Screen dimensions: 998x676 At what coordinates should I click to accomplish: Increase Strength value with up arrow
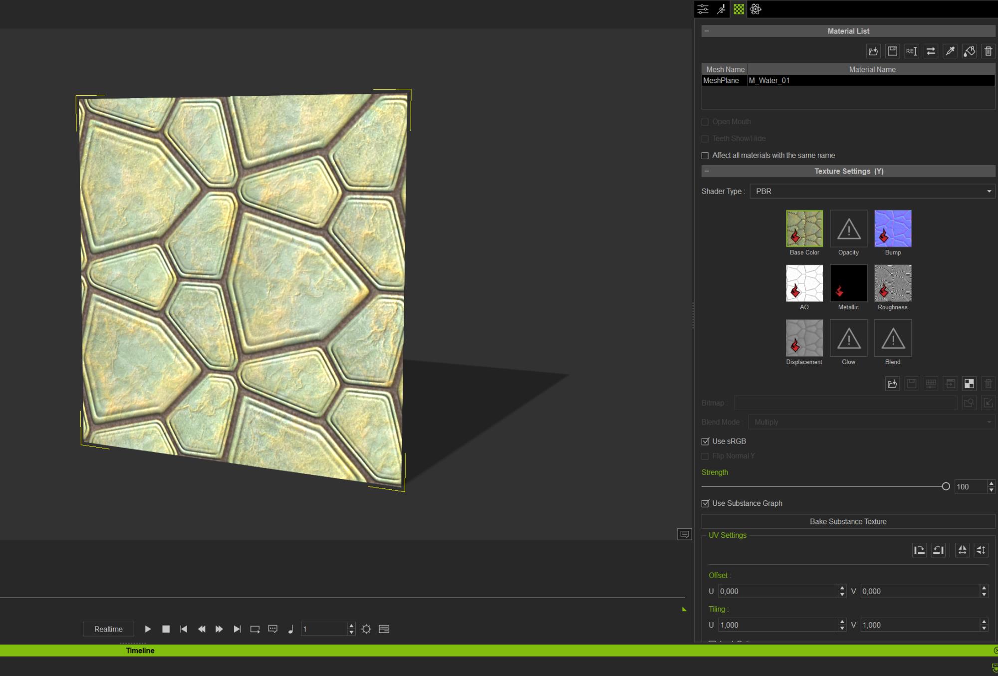click(992, 483)
